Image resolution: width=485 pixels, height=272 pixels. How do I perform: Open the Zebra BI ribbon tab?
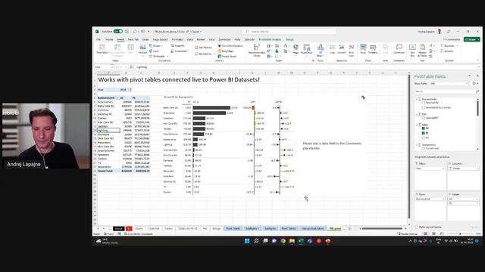[249, 40]
